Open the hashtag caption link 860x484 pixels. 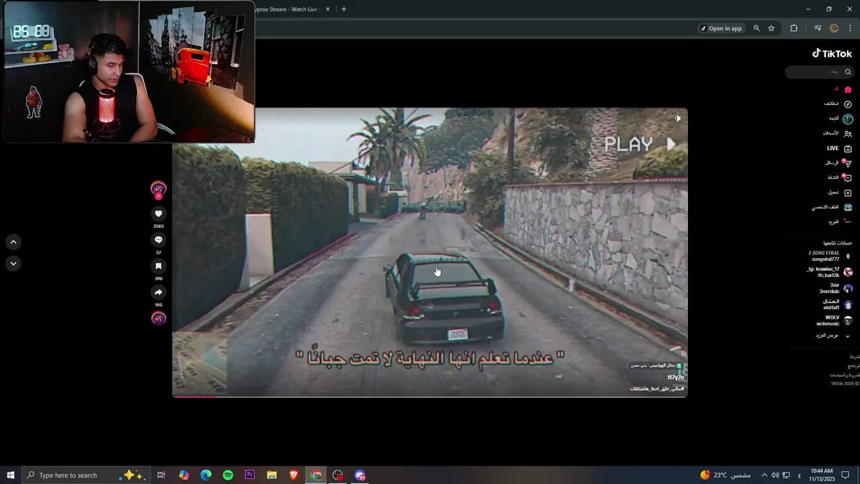tap(656, 389)
